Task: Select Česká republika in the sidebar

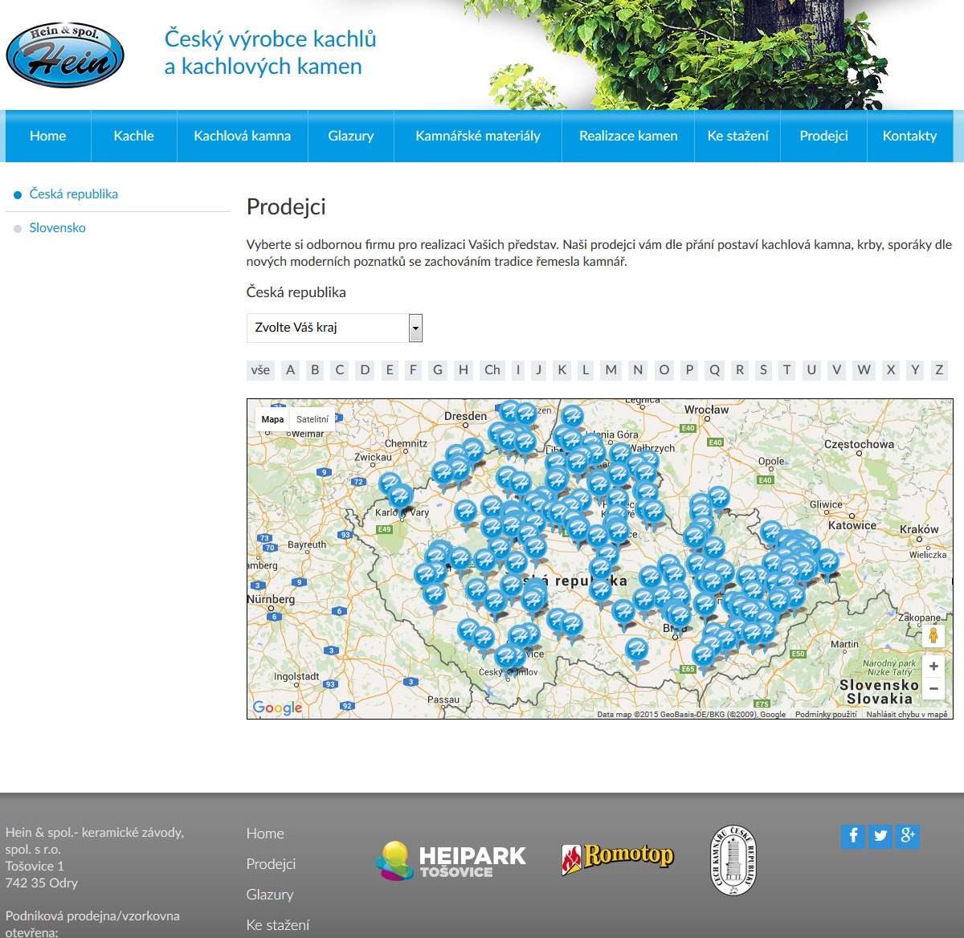Action: coord(73,194)
